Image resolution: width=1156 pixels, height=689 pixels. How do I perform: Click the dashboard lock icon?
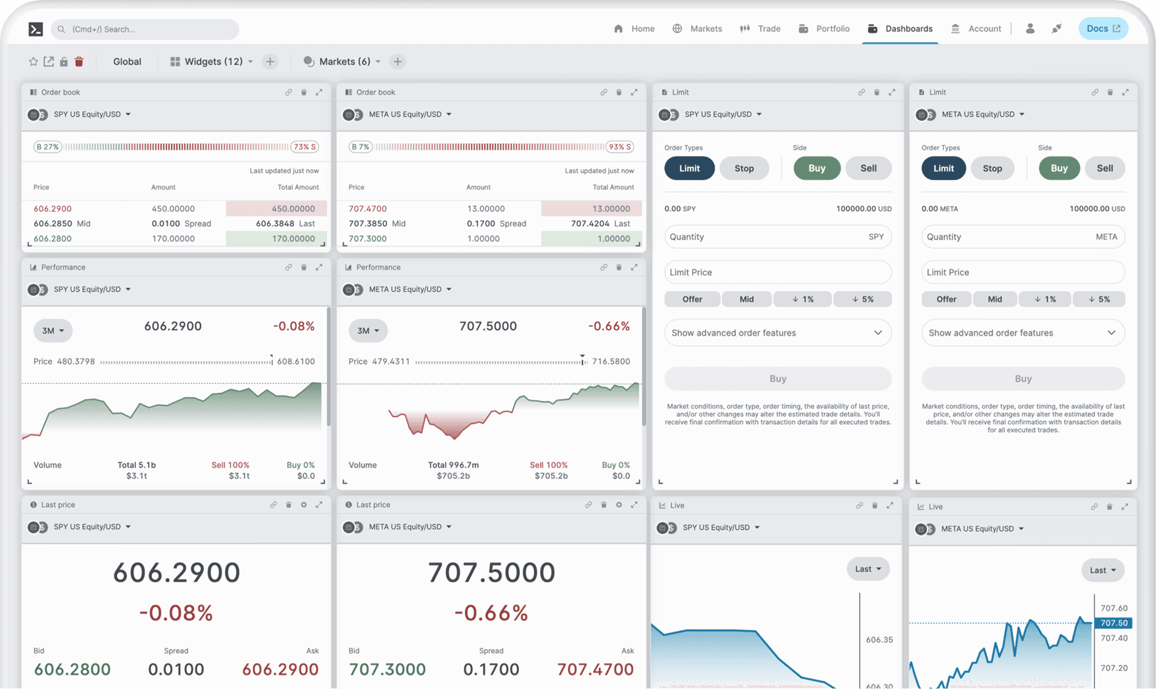[64, 61]
